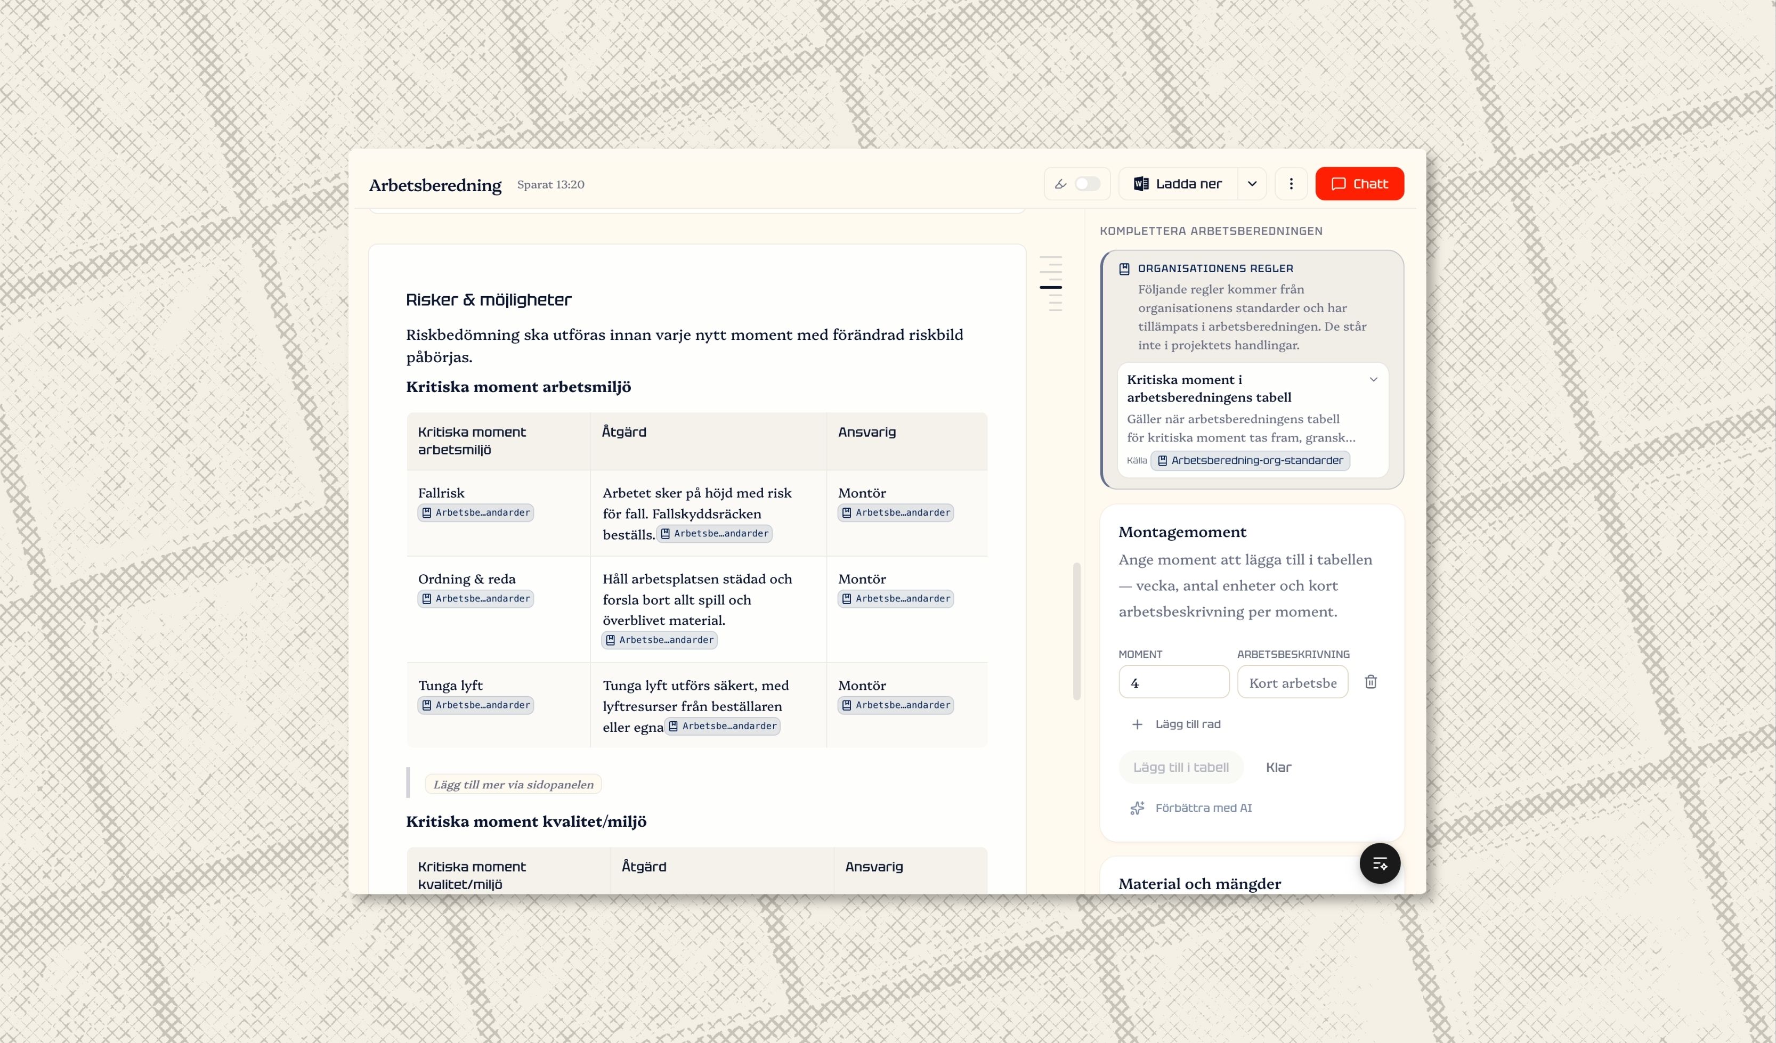The height and width of the screenshot is (1043, 1776).
Task: Click the Montagemoment card title
Action: pos(1182,532)
